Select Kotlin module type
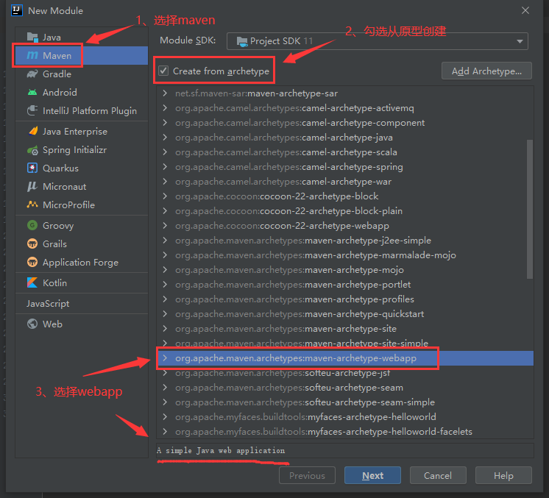 [82, 282]
